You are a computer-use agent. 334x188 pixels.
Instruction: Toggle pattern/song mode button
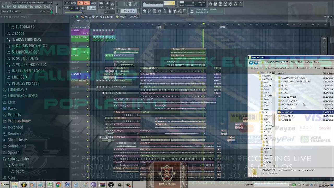click(66, 8)
